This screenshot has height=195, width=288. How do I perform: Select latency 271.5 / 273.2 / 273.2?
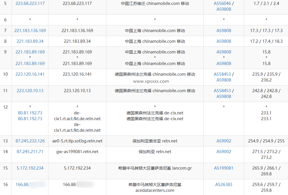[x=266, y=155]
